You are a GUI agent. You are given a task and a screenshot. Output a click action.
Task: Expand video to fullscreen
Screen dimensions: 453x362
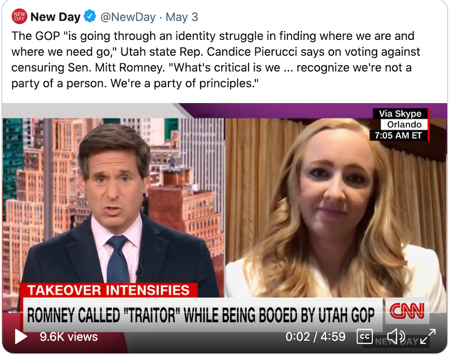tap(428, 337)
